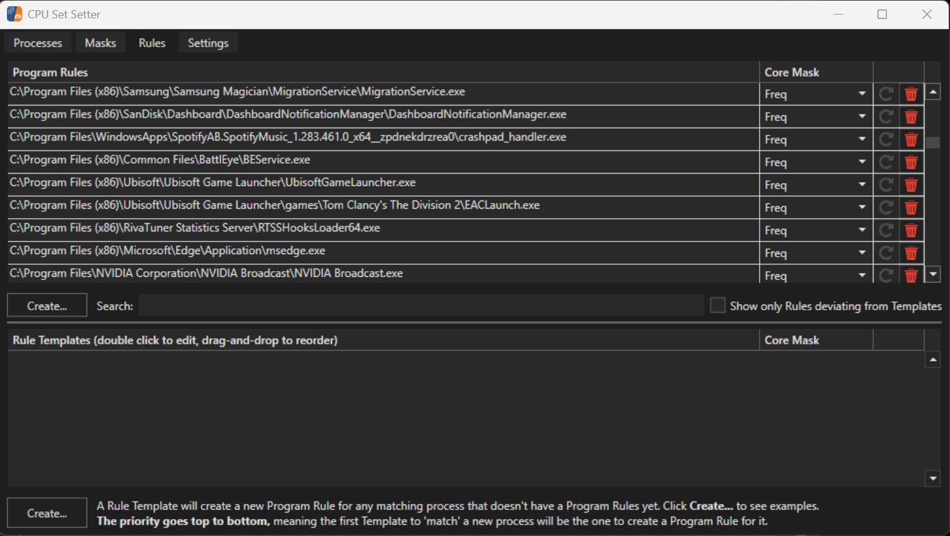Click reset arrow icon for BEService.exe
This screenshot has width=950, height=536.
pyautogui.click(x=886, y=162)
